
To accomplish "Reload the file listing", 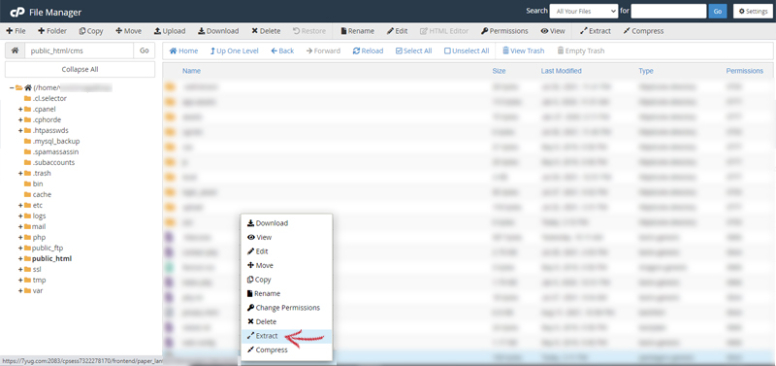I will [368, 50].
